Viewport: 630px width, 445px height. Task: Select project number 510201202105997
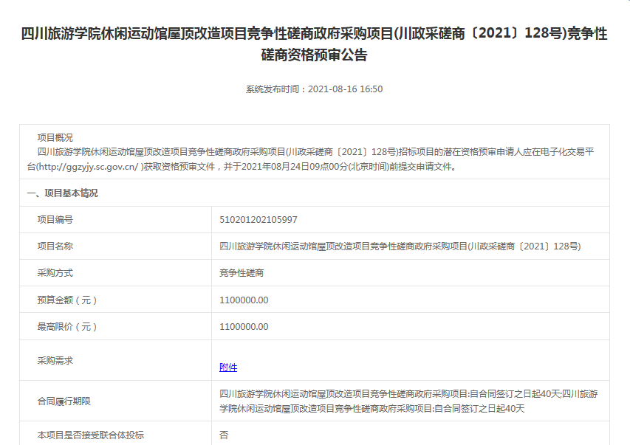point(258,220)
